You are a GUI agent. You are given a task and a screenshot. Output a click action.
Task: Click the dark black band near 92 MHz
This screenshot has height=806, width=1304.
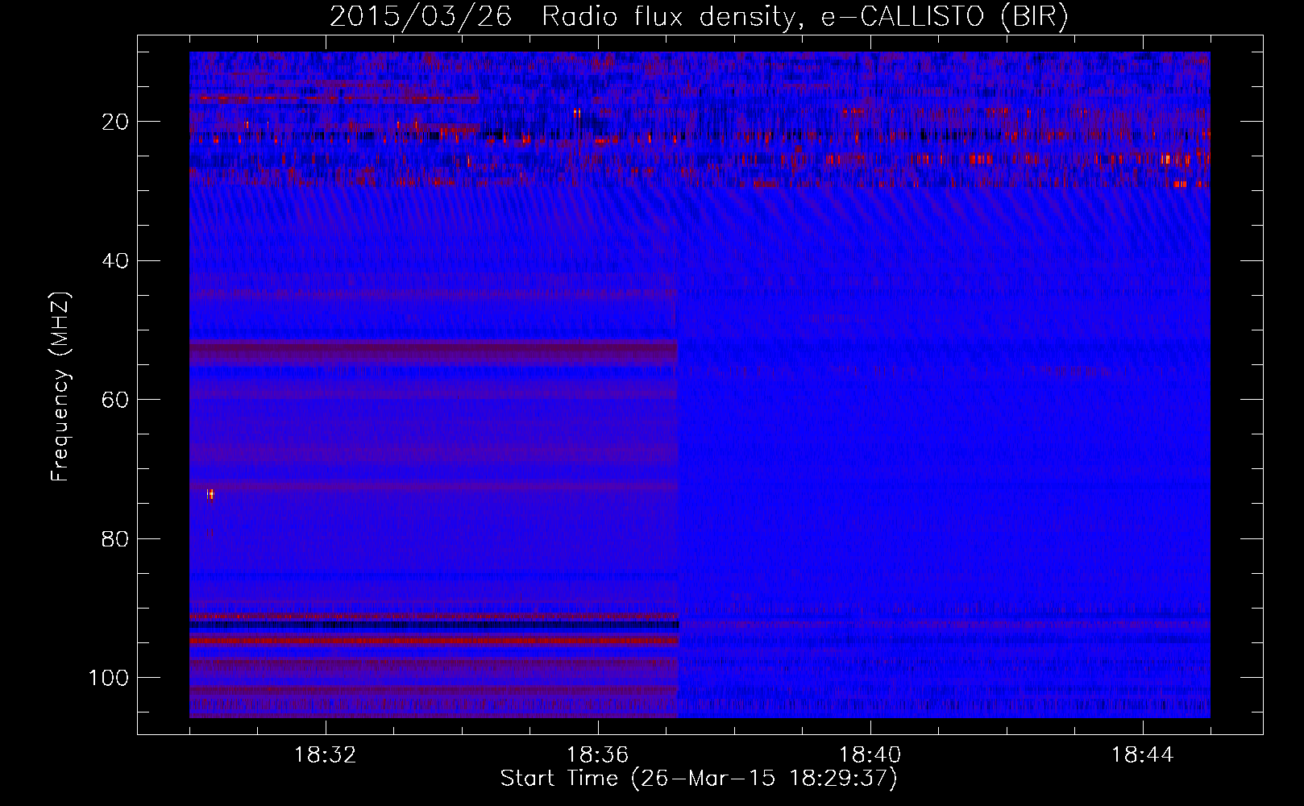point(434,625)
